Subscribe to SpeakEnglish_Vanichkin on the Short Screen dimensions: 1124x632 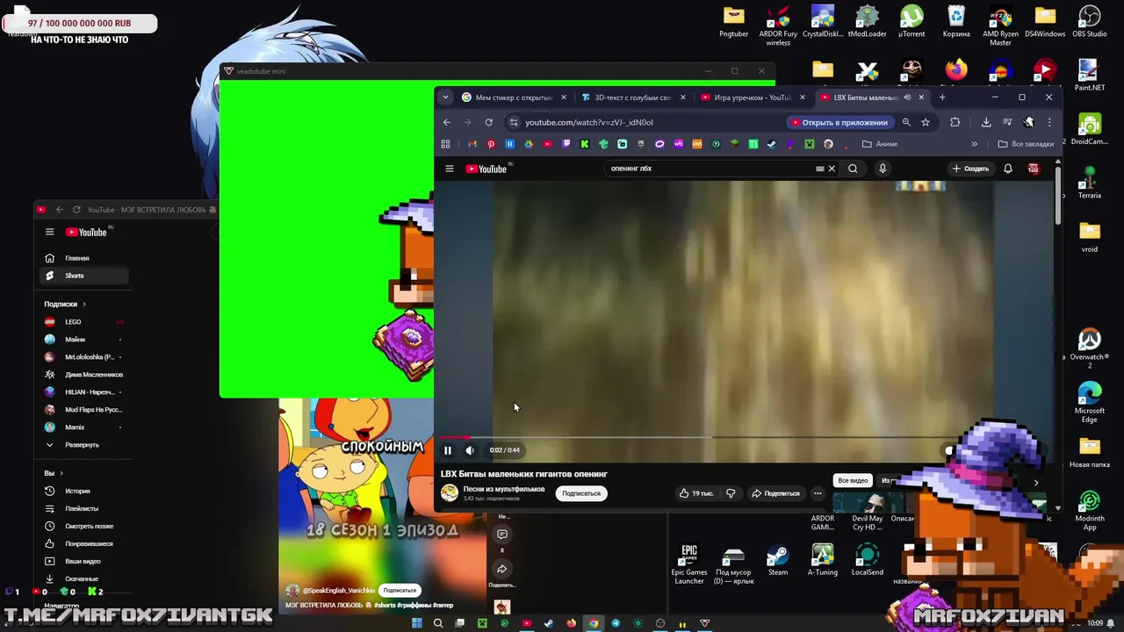(400, 591)
